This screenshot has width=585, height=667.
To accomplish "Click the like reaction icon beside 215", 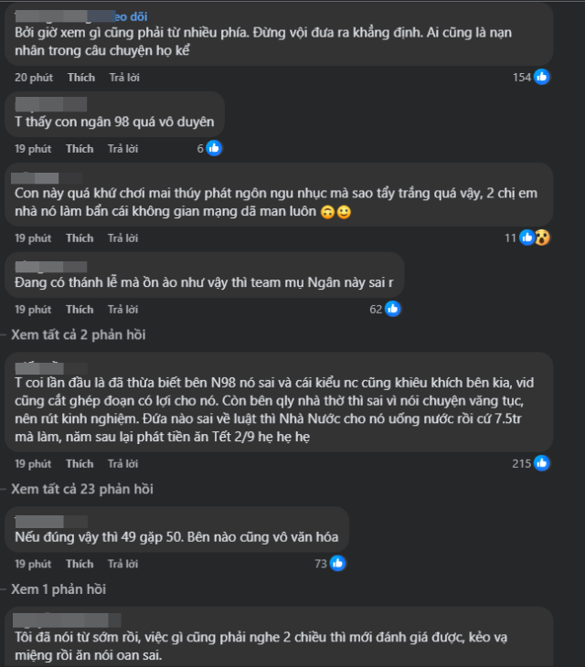I will (x=542, y=463).
